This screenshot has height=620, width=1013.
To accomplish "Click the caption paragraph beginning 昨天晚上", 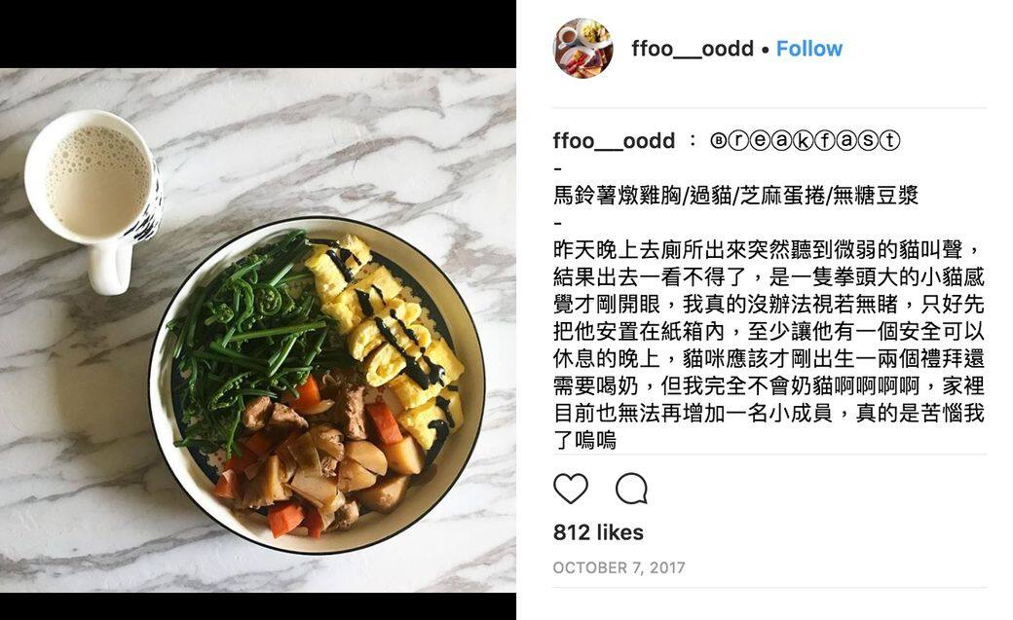I will click(769, 345).
